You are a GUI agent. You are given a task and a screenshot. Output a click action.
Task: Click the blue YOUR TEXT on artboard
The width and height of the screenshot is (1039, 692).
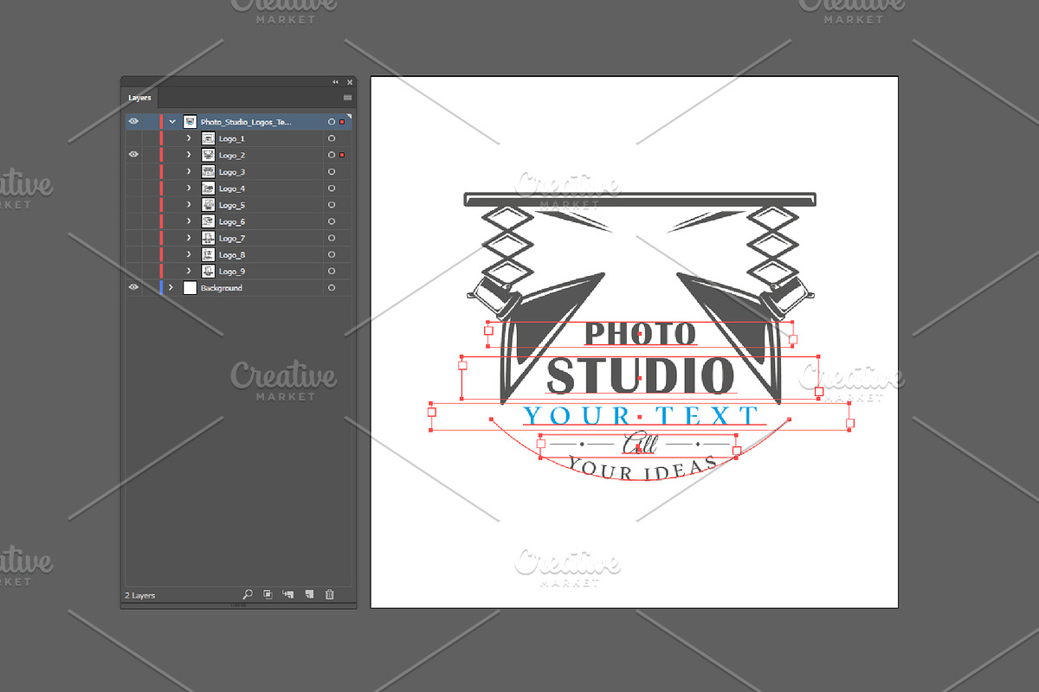641,415
